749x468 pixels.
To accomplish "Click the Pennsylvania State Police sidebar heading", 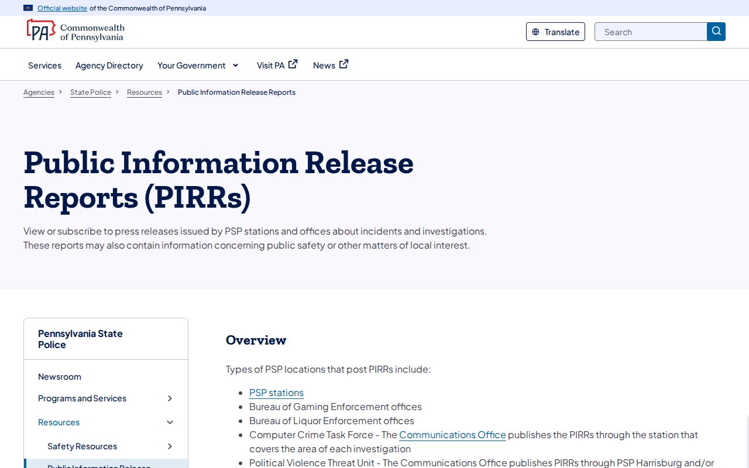I will point(80,339).
